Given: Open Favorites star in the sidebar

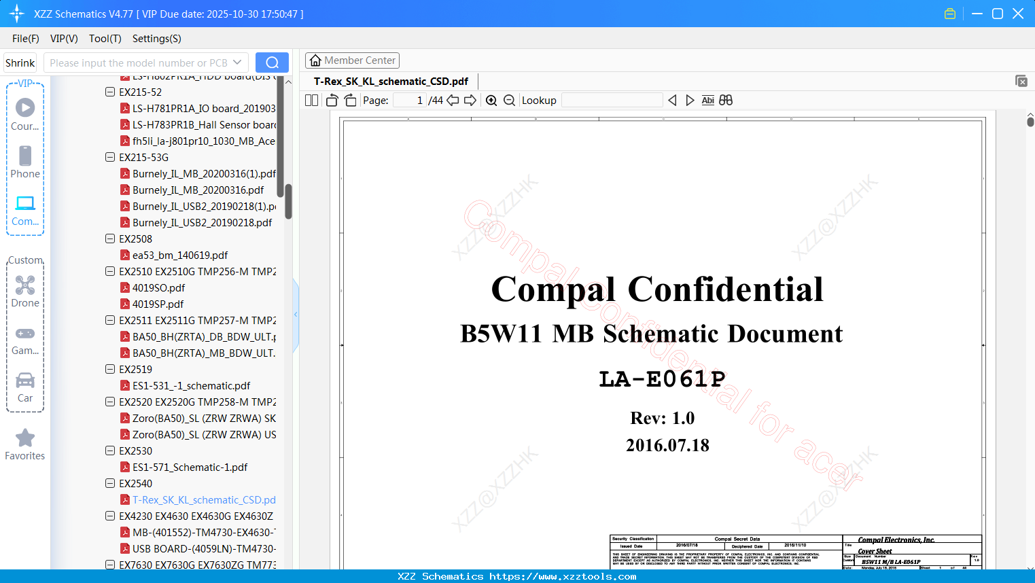Looking at the screenshot, I should pyautogui.click(x=25, y=438).
